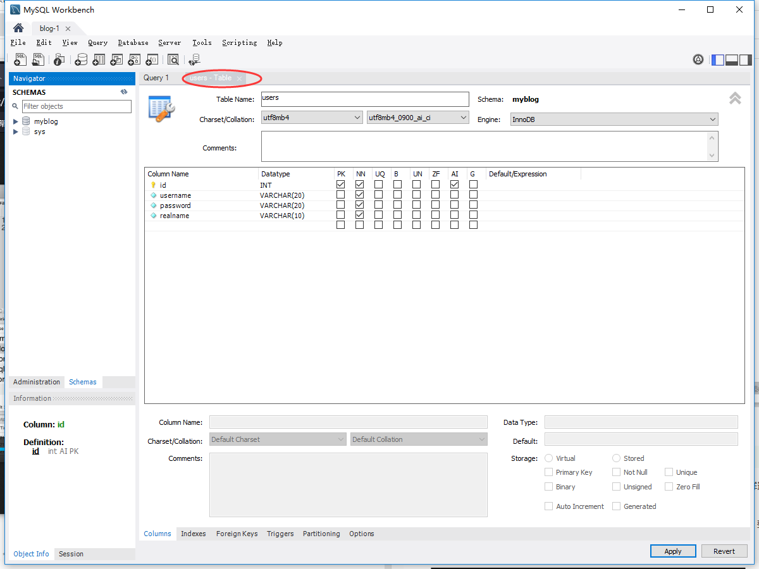The width and height of the screenshot is (759, 569).
Task: Click the table Comments text area
Action: coord(490,147)
